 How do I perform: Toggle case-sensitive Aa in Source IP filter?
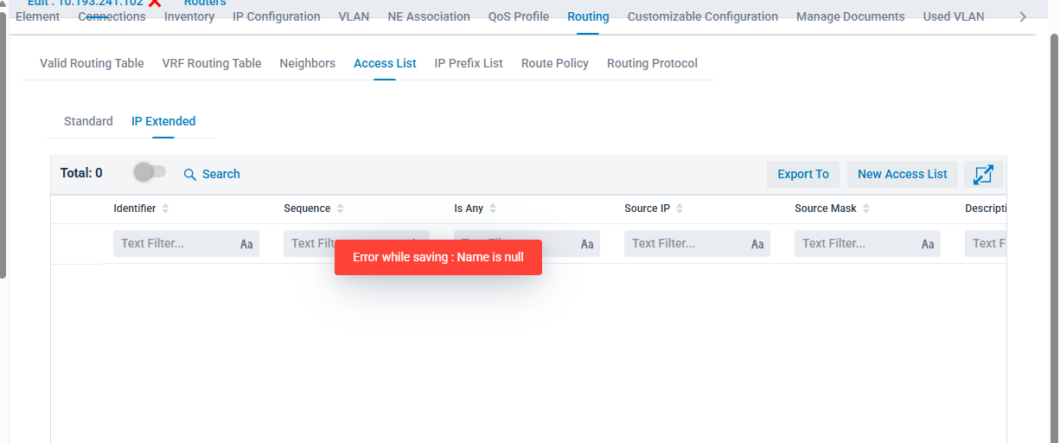(x=757, y=244)
